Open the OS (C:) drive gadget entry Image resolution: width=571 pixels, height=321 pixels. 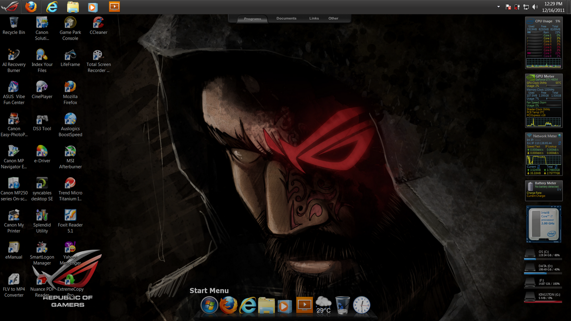coord(543,254)
